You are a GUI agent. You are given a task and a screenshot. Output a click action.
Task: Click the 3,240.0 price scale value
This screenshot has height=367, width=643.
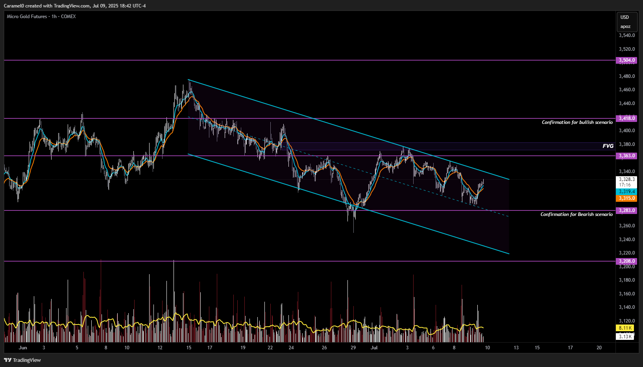pyautogui.click(x=627, y=240)
